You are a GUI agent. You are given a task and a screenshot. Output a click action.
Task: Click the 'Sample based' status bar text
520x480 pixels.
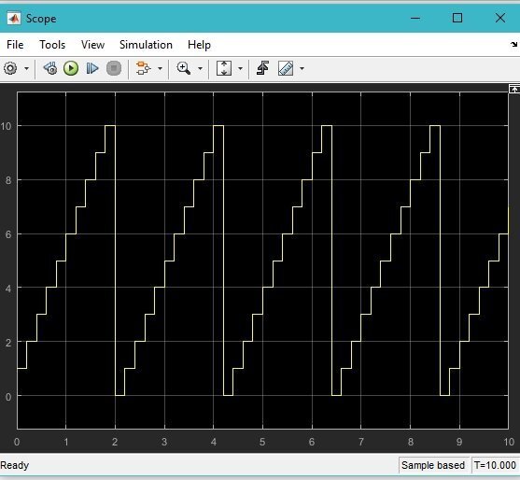click(433, 465)
